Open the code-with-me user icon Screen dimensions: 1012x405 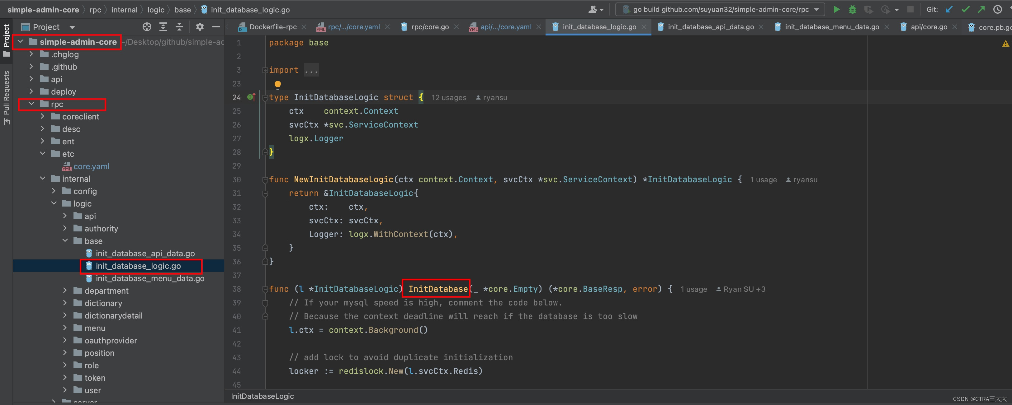[x=596, y=9]
